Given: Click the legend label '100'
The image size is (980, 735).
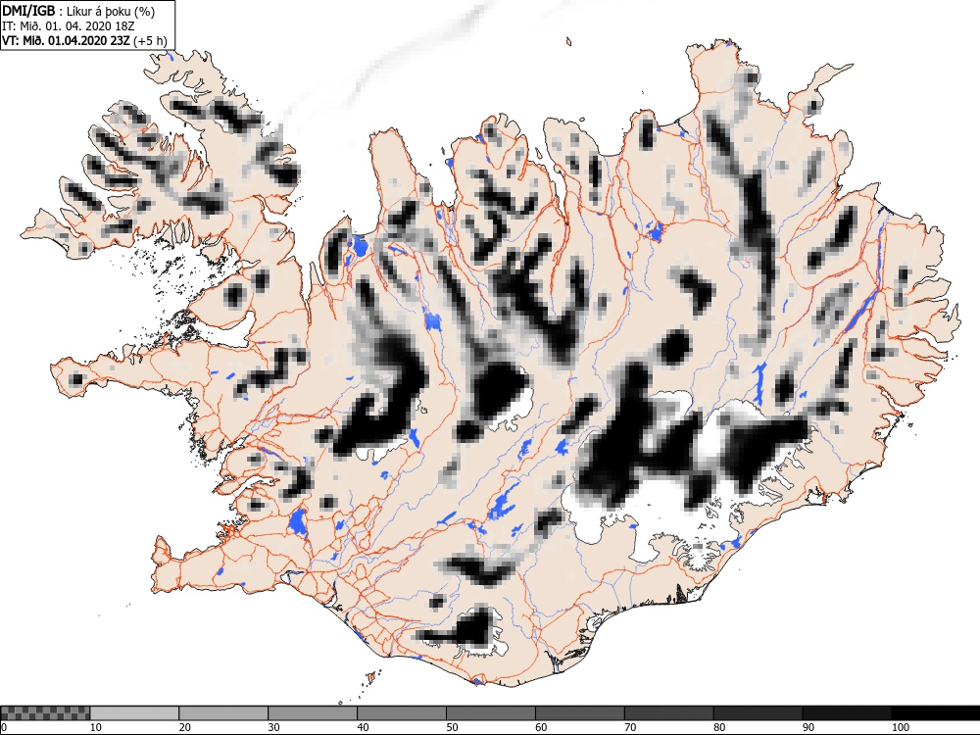Looking at the screenshot, I should pos(901,727).
